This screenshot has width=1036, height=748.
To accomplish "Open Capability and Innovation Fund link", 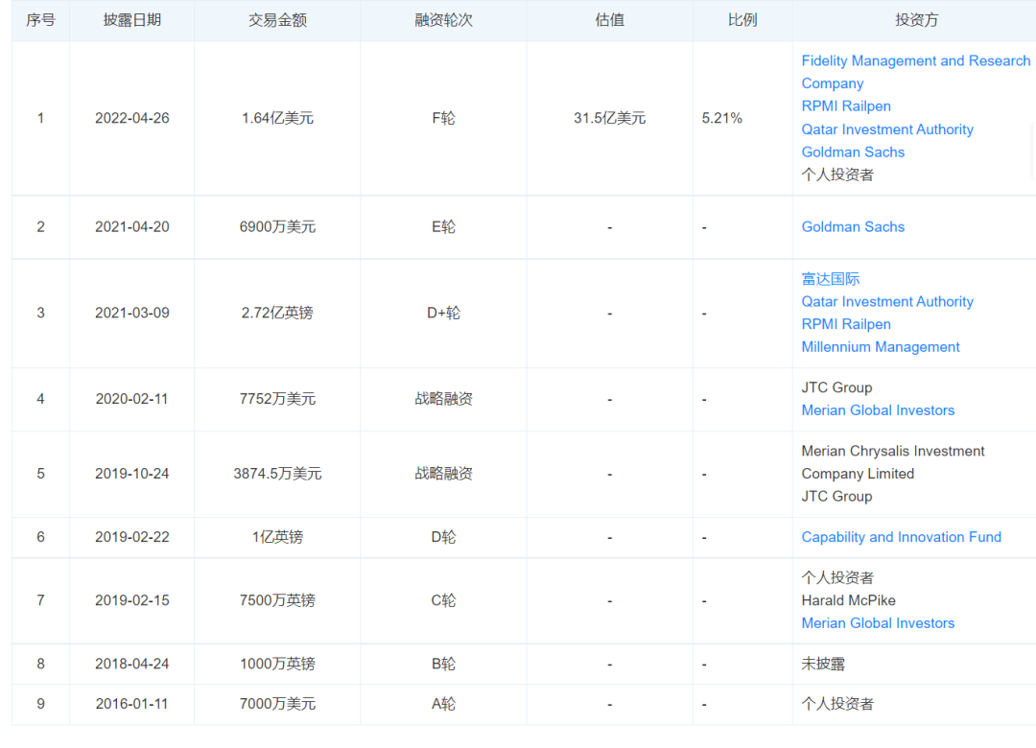I will click(x=901, y=537).
